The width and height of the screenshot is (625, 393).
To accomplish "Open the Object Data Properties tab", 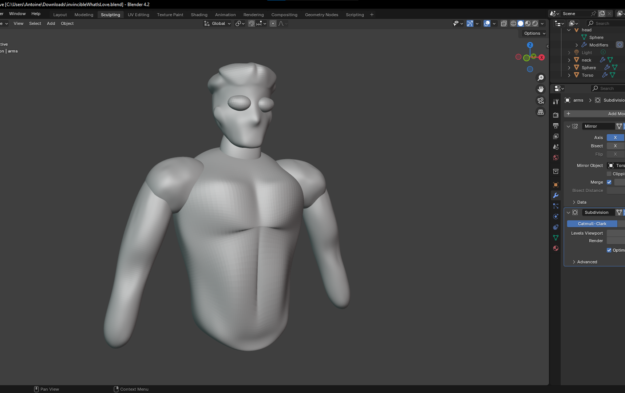I will [556, 238].
